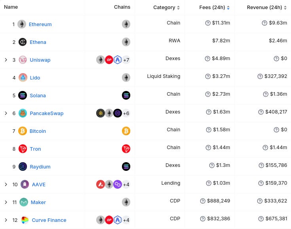Click help icon beside Tron fees $1.44m
291x229 pixels.
pyautogui.click(x=208, y=148)
